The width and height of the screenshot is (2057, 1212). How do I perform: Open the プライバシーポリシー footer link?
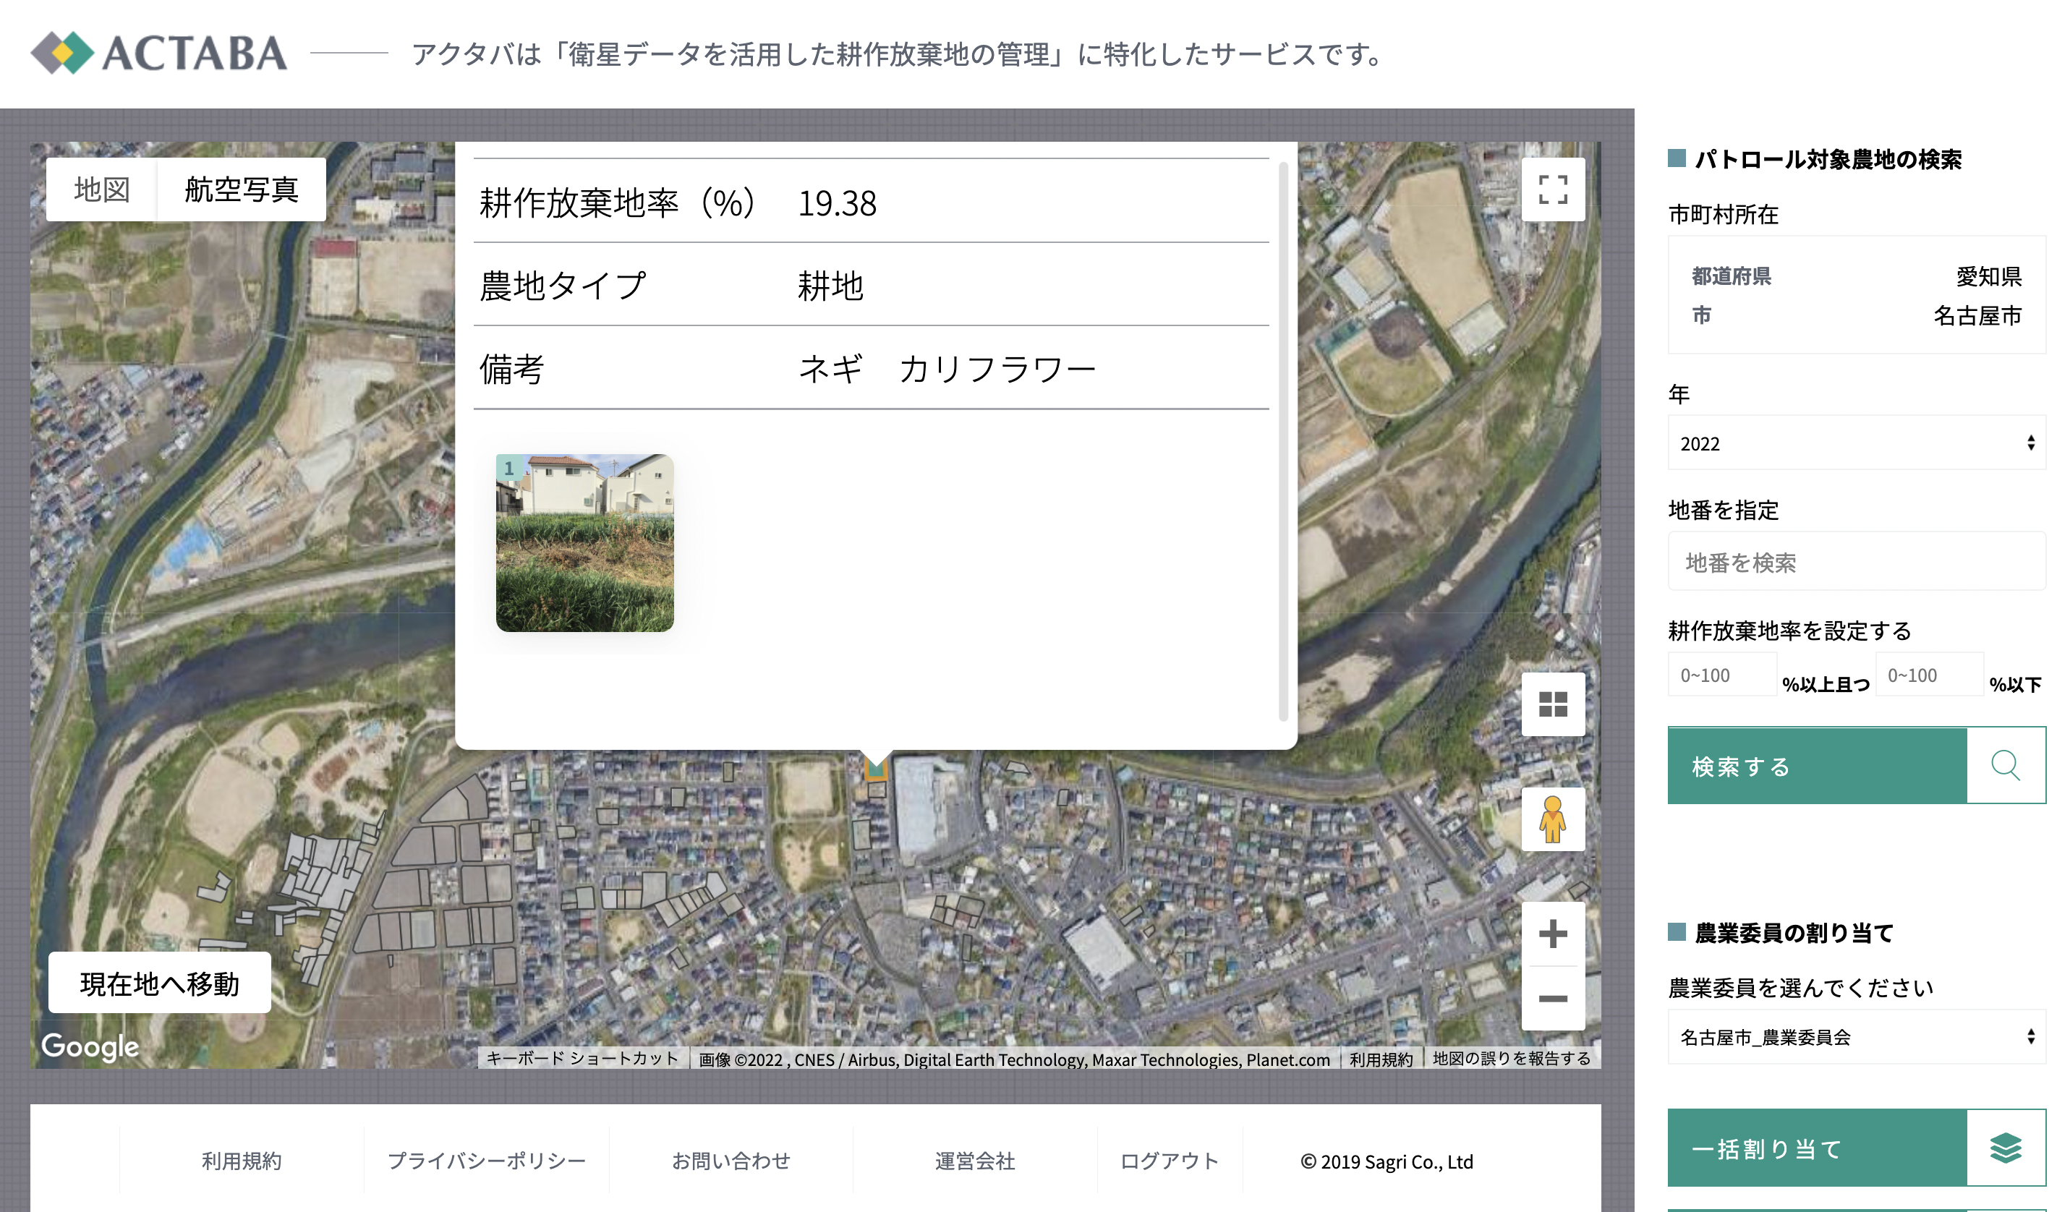[x=486, y=1161]
